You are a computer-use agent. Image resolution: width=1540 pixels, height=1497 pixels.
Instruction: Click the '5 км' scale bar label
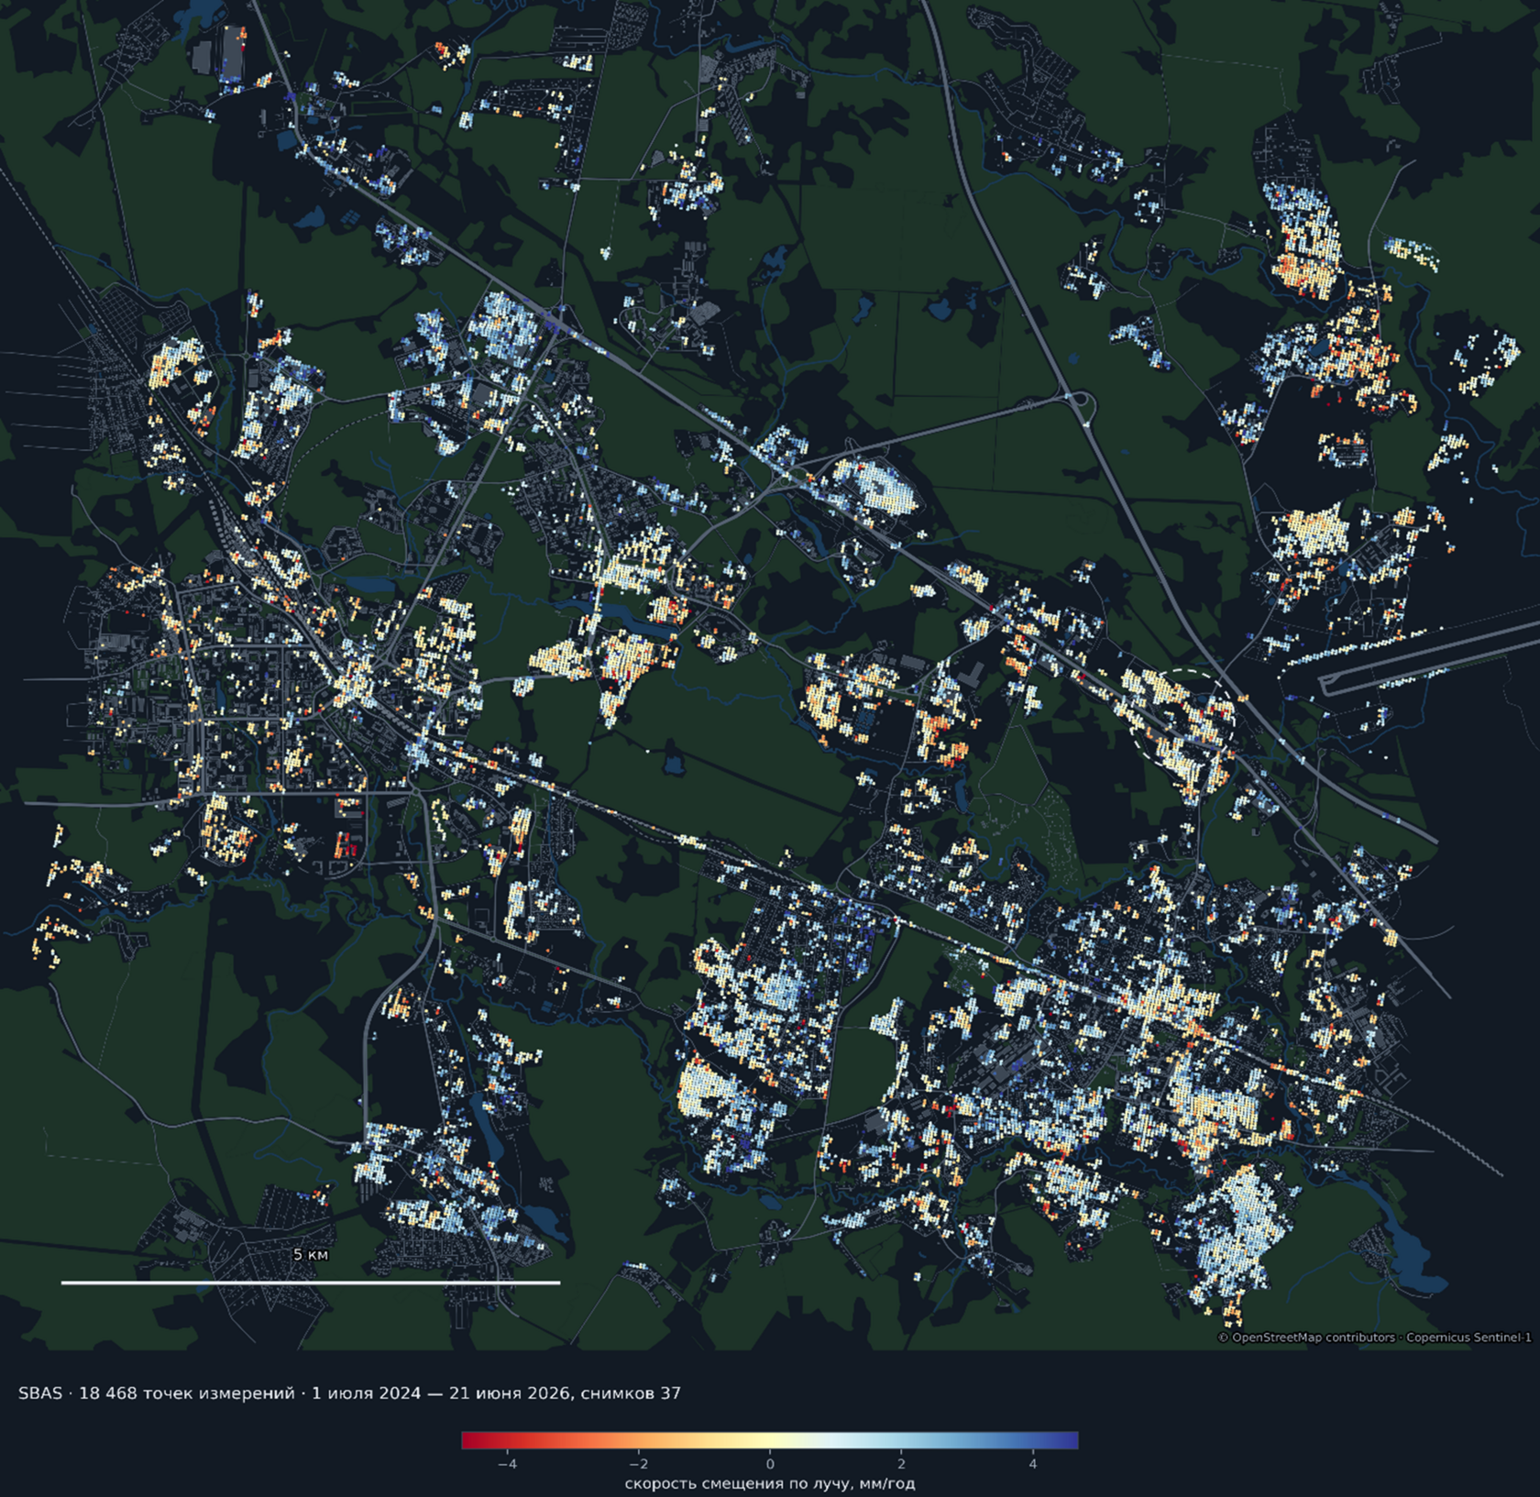coord(311,1254)
